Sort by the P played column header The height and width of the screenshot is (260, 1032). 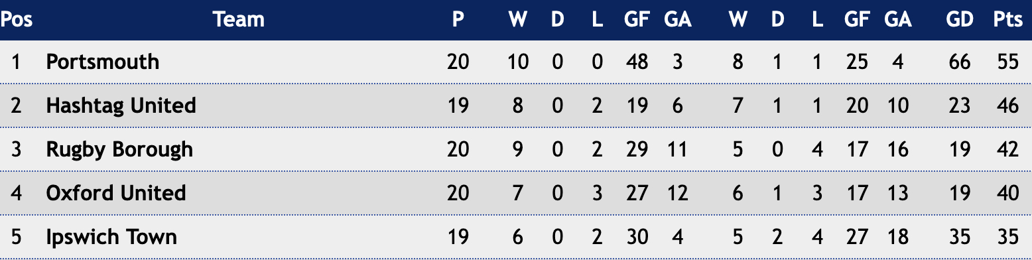tap(458, 20)
